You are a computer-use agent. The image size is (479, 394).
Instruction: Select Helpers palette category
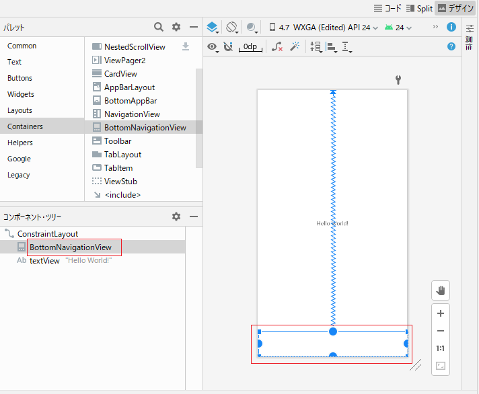click(x=42, y=143)
